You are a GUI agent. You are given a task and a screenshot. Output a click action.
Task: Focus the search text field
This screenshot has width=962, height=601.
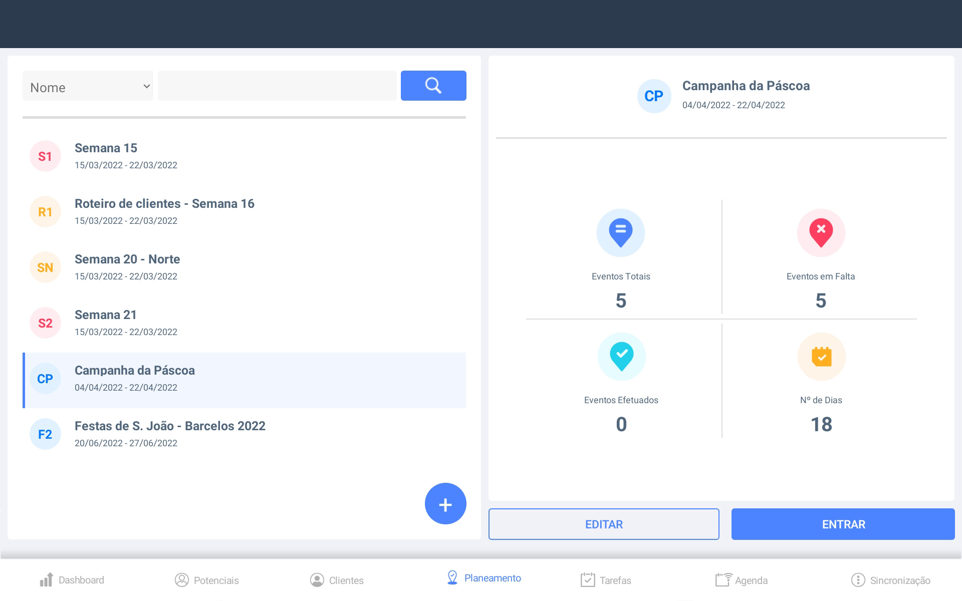277,86
